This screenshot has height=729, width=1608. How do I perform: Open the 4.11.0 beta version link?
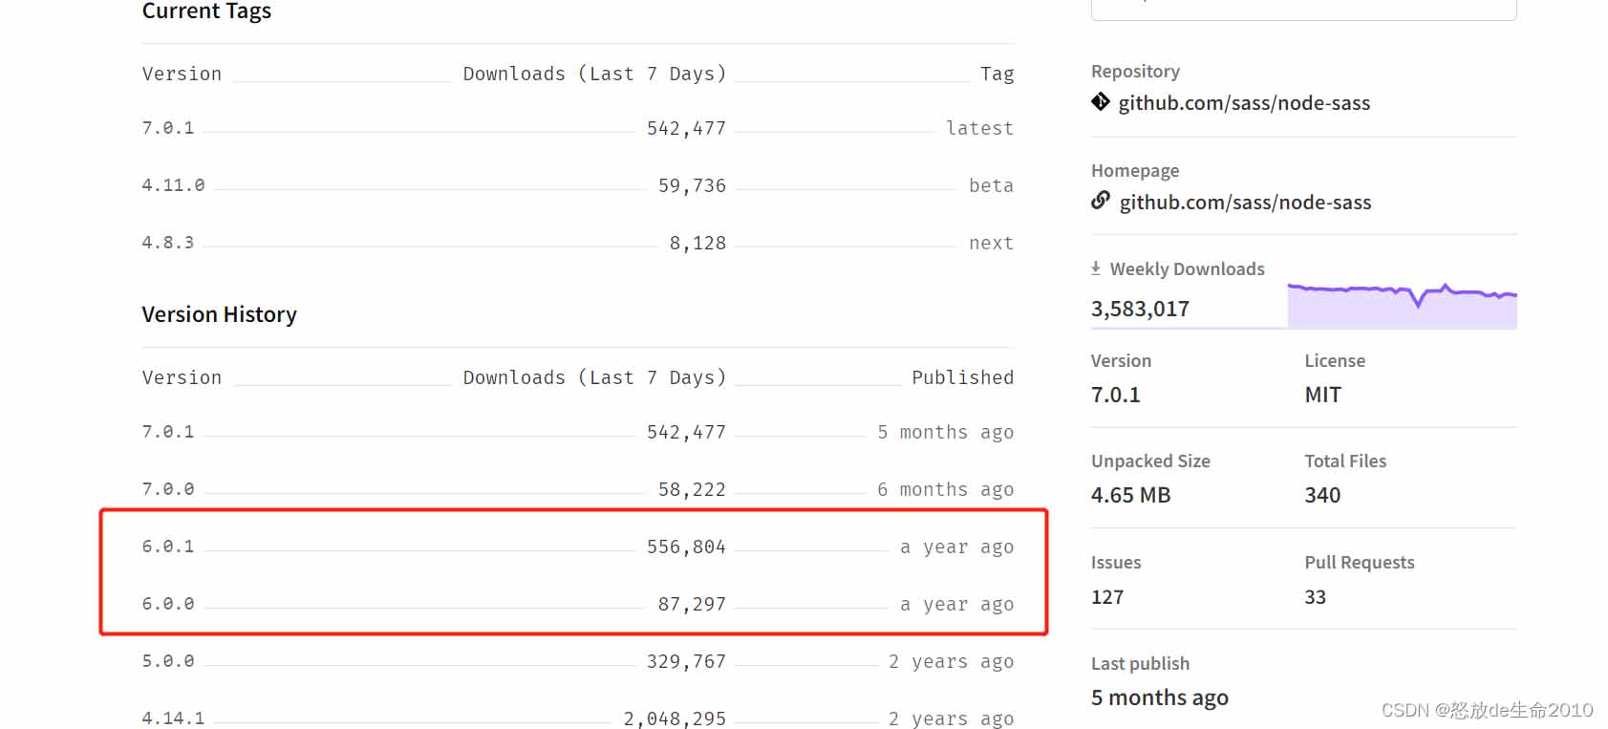pos(173,185)
